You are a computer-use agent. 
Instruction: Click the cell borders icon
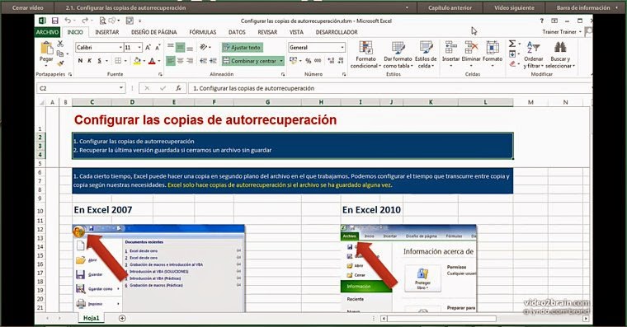118,61
